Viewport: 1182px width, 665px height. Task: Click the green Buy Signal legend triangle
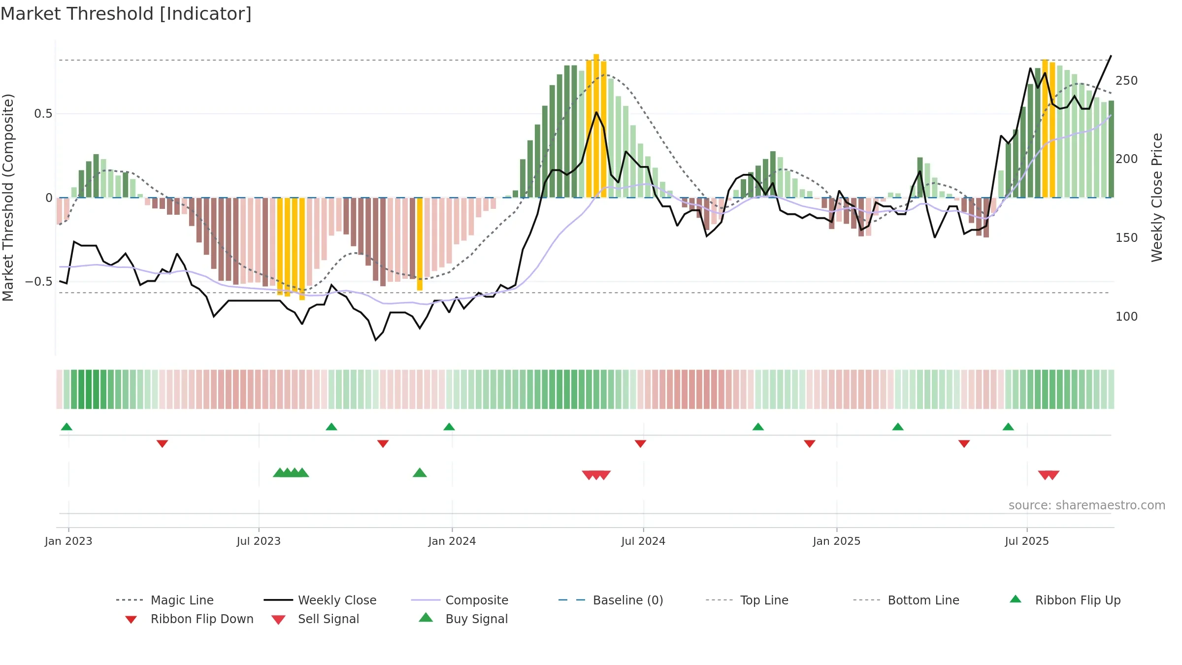[426, 617]
